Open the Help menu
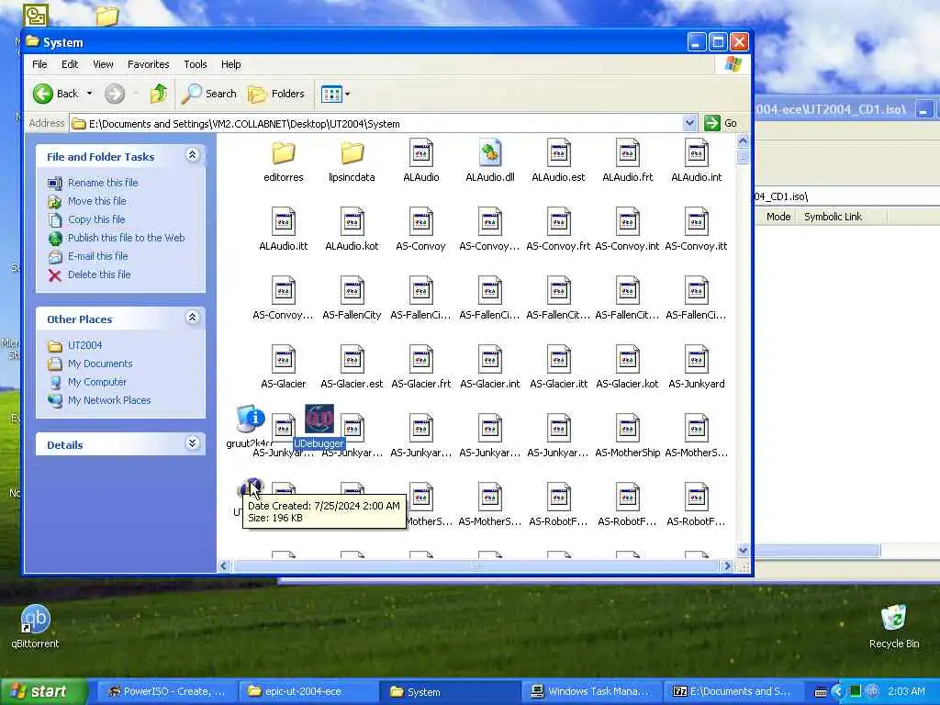The width and height of the screenshot is (940, 705). pos(230,64)
